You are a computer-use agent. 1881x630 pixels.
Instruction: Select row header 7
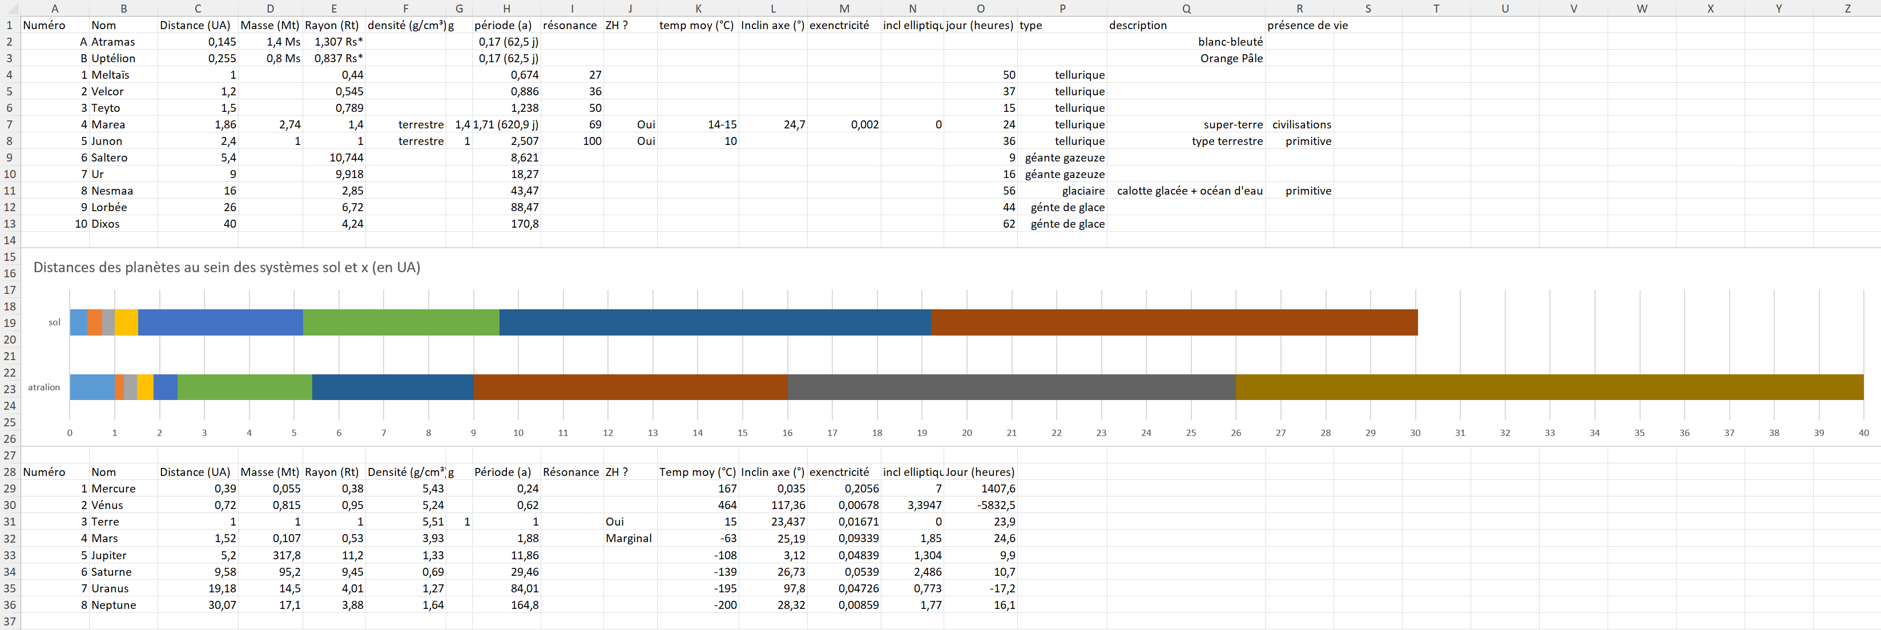[x=10, y=125]
